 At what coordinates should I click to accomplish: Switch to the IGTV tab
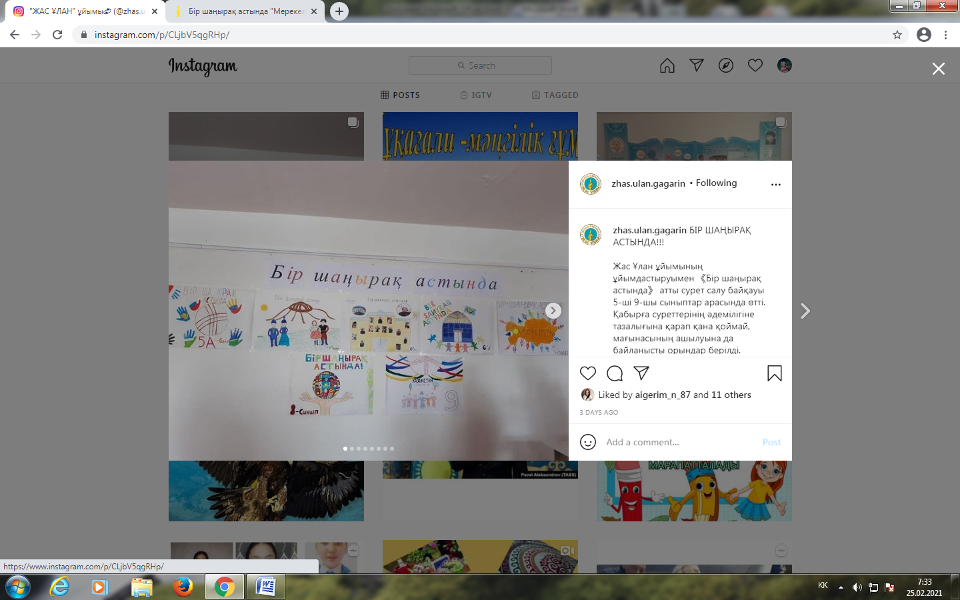click(476, 95)
